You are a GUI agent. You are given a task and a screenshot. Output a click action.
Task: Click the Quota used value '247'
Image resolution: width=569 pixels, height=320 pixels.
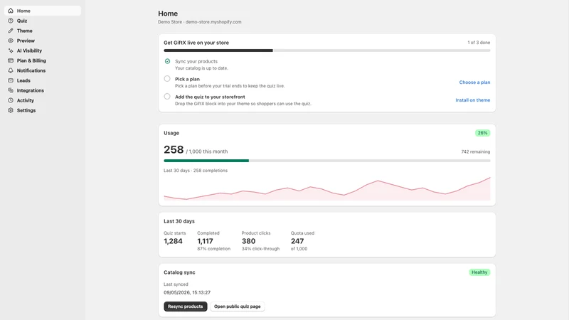297,241
